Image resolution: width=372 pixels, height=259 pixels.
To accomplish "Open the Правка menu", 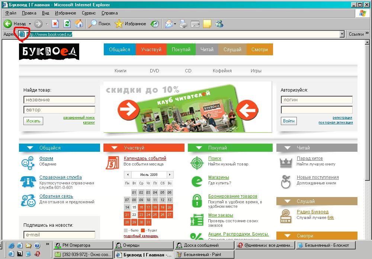I will click(x=29, y=13).
